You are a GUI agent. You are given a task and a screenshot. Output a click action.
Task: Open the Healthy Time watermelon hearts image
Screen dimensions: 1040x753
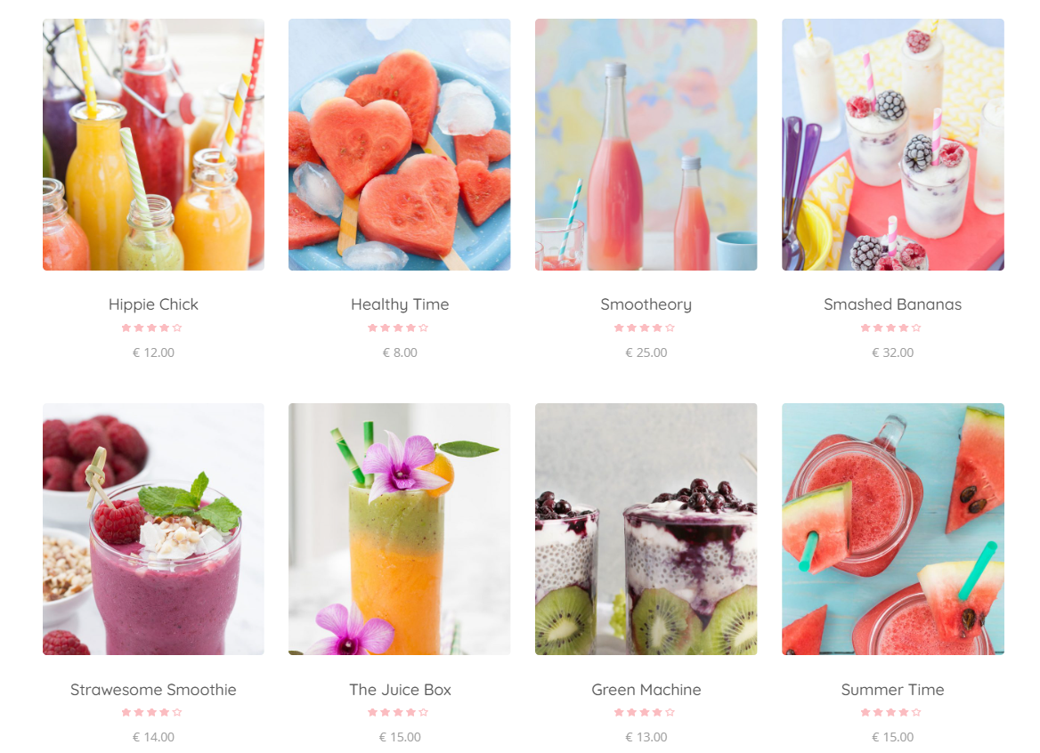(x=399, y=144)
